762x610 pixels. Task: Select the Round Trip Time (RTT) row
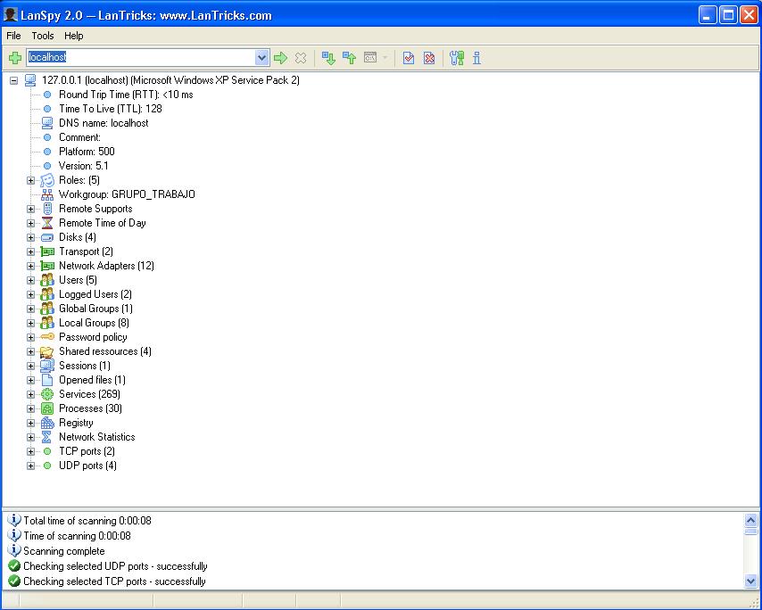(x=126, y=95)
